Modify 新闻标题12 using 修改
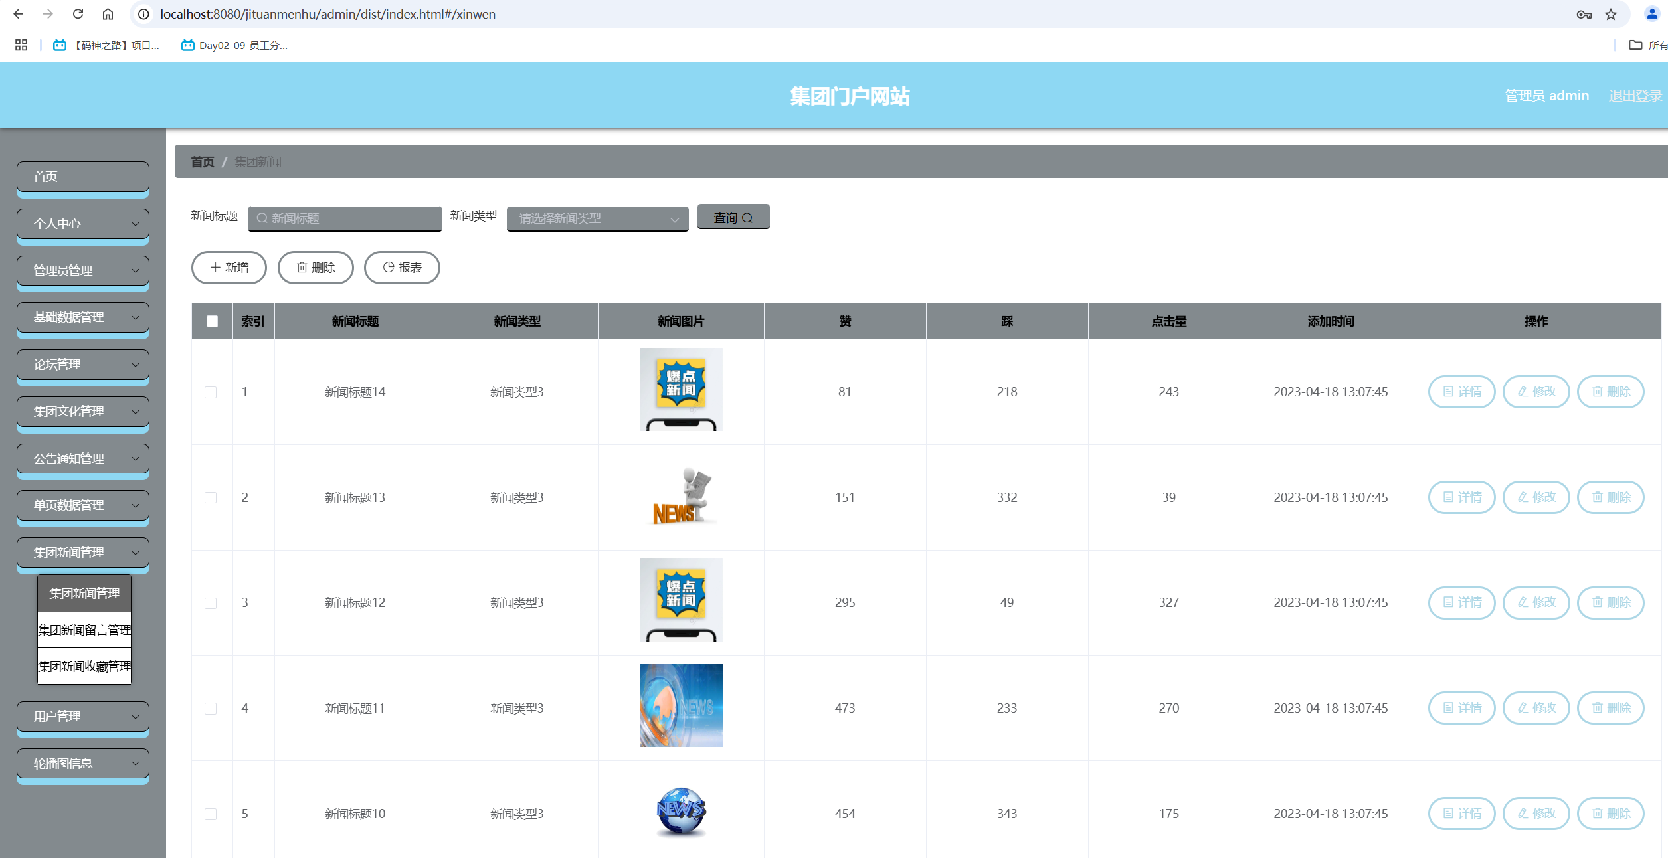Image resolution: width=1668 pixels, height=858 pixels. click(x=1536, y=602)
